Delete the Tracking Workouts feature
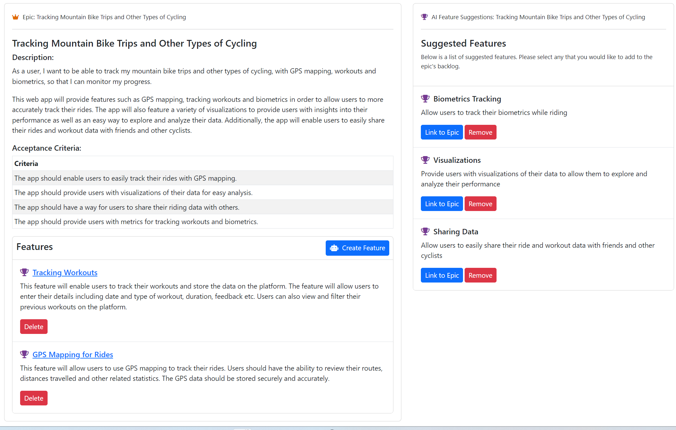This screenshot has width=676, height=430. tap(34, 327)
